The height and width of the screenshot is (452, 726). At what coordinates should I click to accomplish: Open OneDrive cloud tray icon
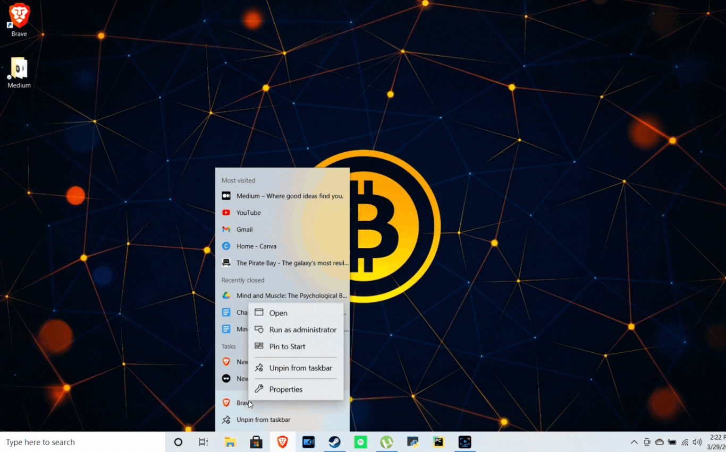click(x=660, y=442)
